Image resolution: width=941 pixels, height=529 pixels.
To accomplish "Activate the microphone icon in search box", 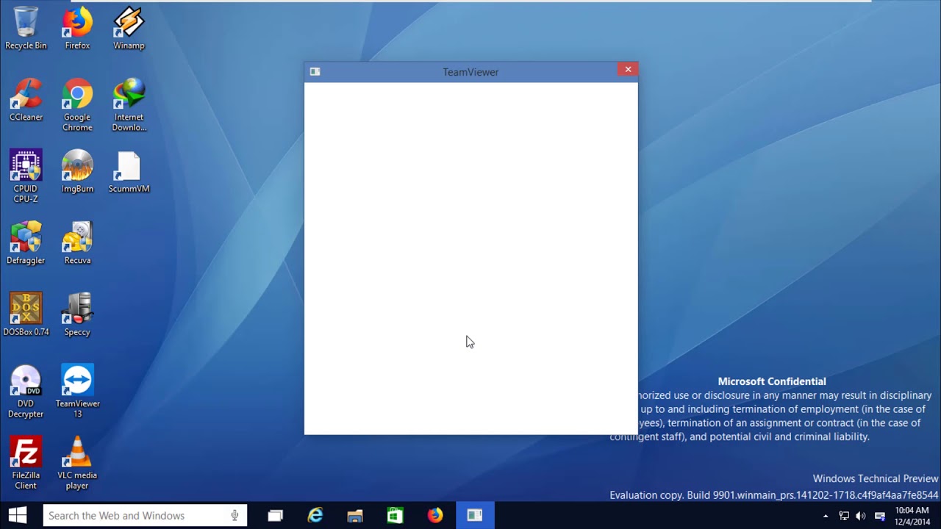I will 235,516.
